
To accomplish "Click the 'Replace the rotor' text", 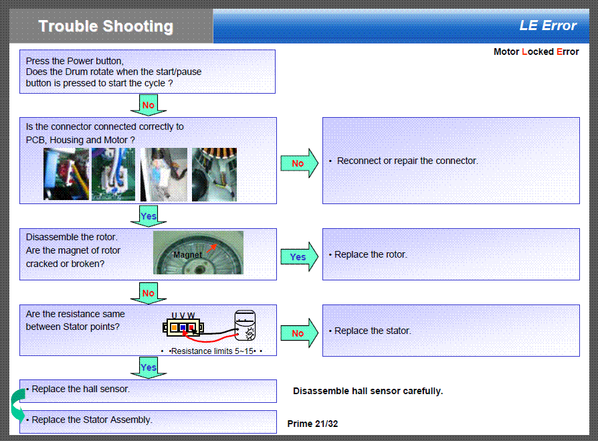I will (371, 254).
